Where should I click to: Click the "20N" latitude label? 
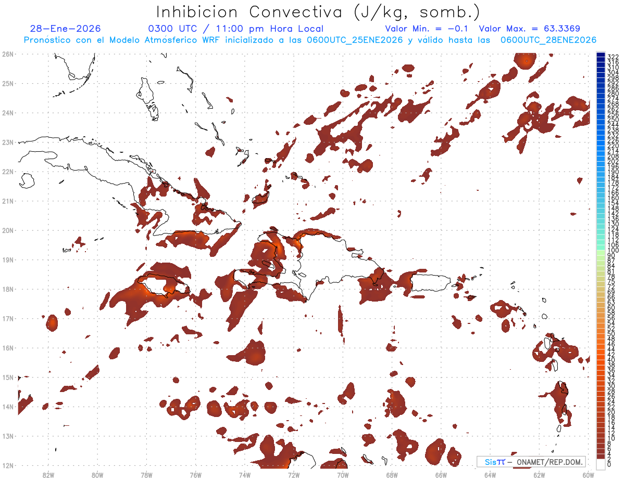point(8,230)
